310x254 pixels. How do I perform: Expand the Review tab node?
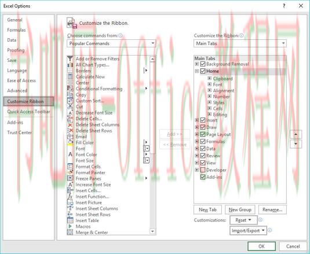[x=196, y=156]
